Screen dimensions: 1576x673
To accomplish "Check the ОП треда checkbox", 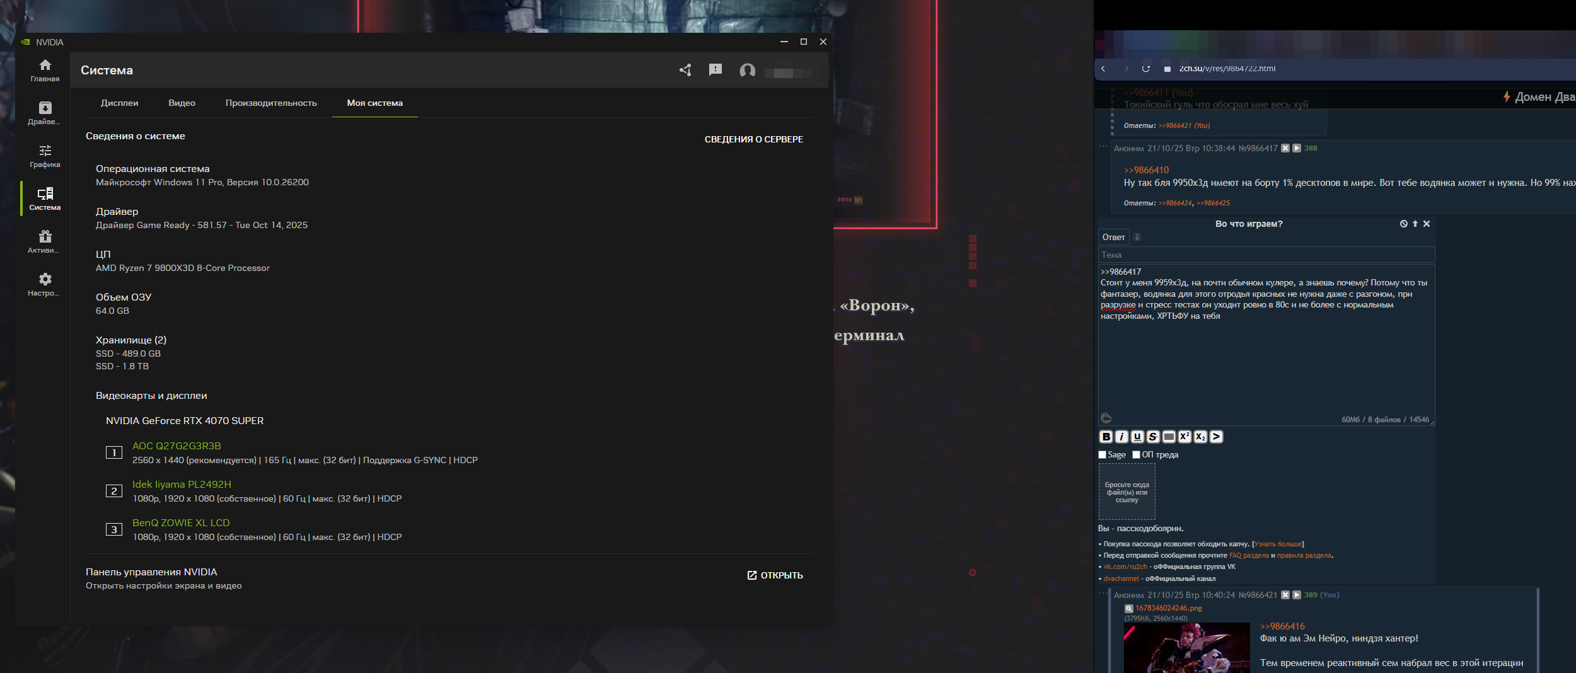I will 1137,455.
